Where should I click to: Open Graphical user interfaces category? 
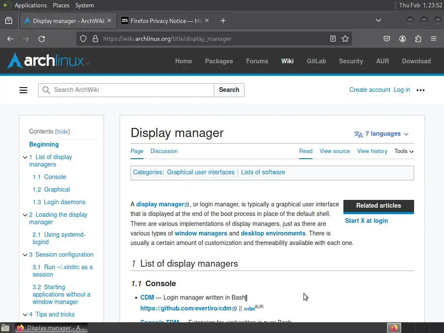[201, 172]
